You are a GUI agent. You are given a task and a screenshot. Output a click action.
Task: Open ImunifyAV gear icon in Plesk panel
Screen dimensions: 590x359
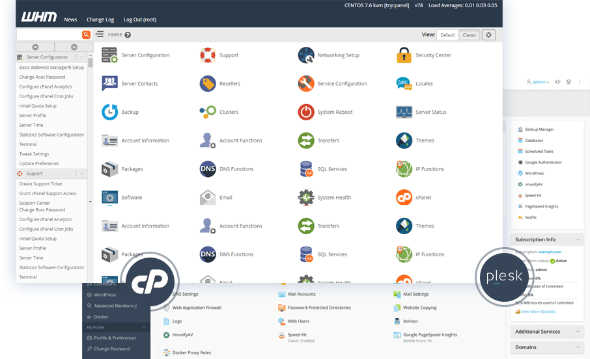coord(166,334)
